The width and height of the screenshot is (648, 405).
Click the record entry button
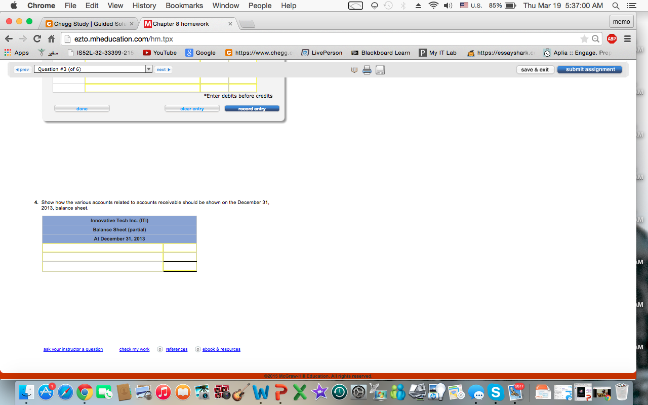[x=252, y=108]
